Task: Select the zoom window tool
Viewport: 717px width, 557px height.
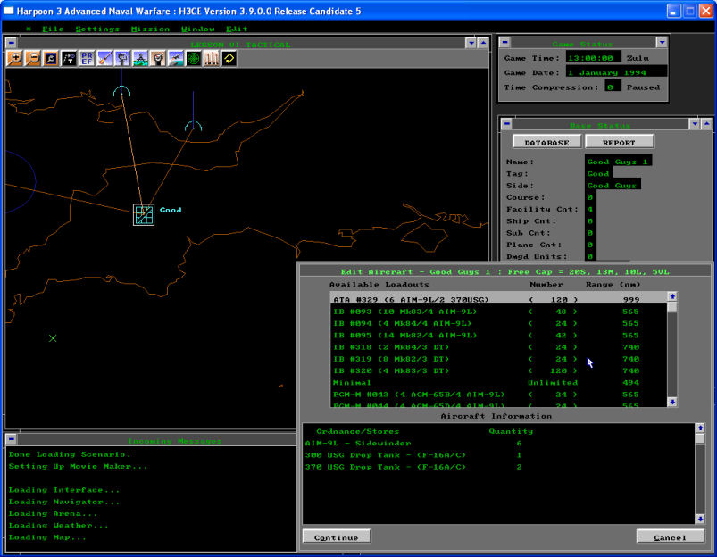Action: 50,59
